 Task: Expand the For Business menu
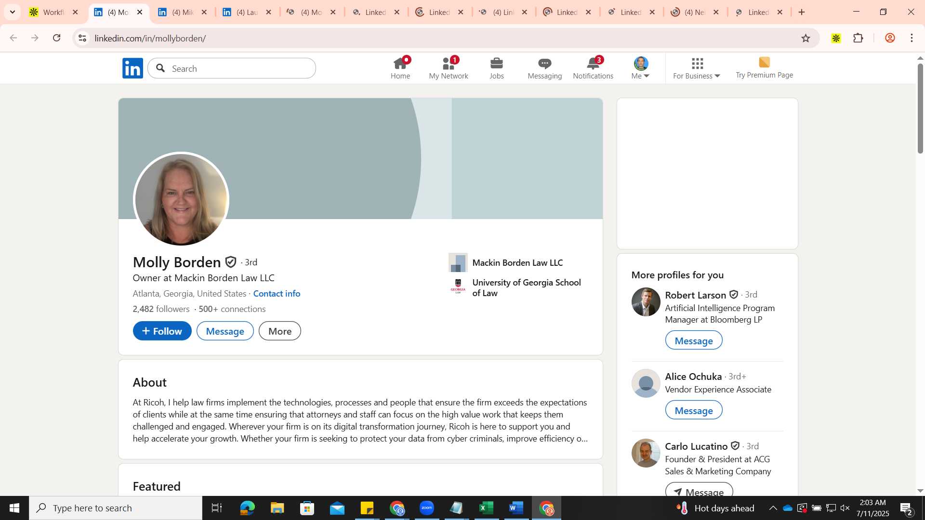point(697,68)
